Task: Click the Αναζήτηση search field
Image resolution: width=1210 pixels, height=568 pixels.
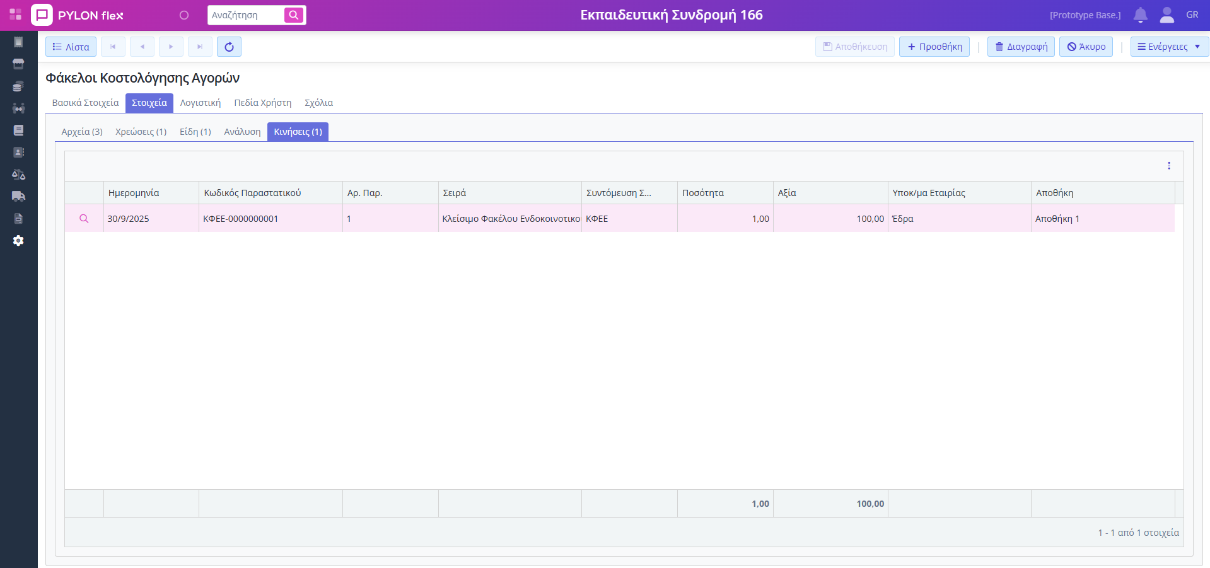Action: point(246,15)
